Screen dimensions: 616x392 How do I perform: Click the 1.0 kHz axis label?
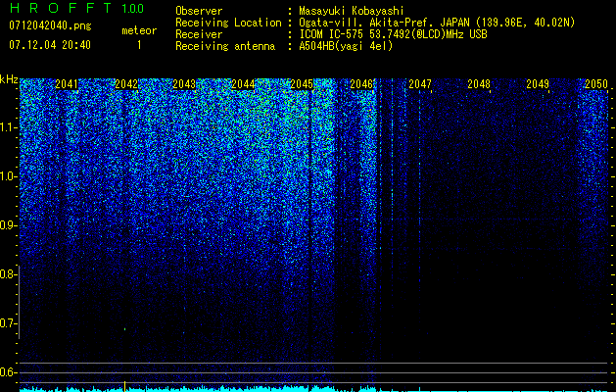pyautogui.click(x=8, y=176)
